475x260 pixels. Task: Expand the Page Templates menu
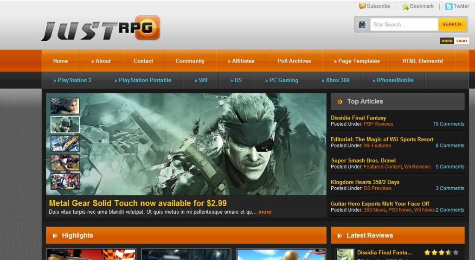(x=357, y=61)
